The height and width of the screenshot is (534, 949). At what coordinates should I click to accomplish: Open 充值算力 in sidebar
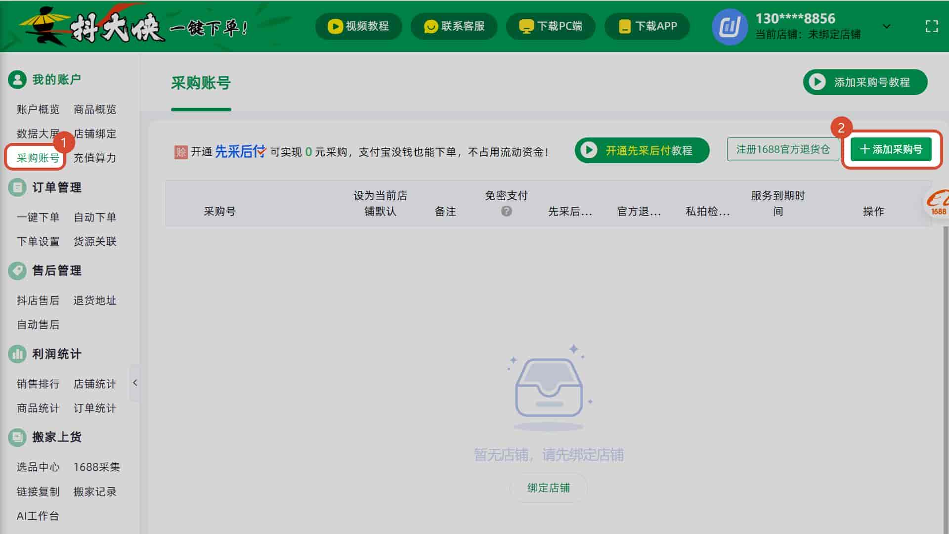point(95,158)
